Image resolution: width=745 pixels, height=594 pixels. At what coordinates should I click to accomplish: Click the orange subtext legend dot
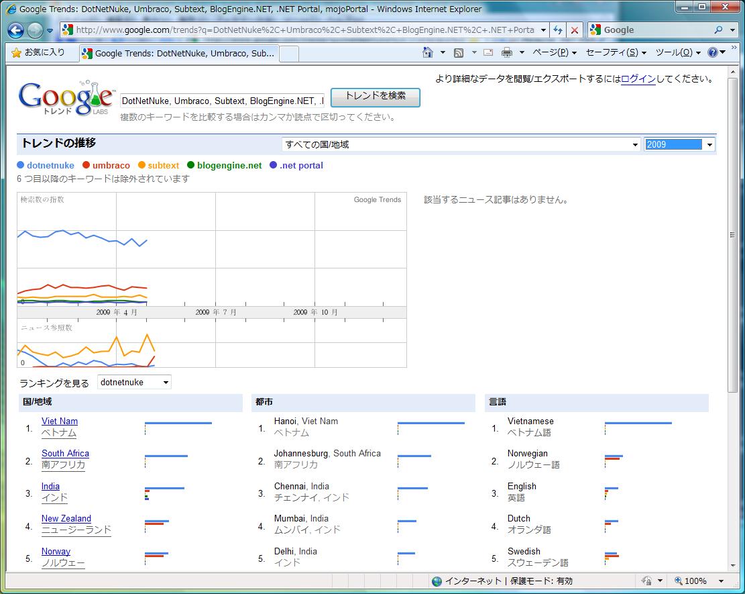point(141,165)
